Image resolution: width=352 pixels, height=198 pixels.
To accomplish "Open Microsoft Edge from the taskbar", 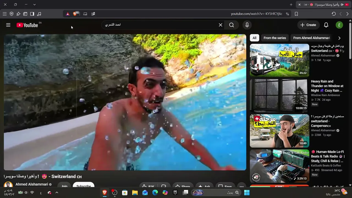I will pyautogui.click(x=155, y=193).
